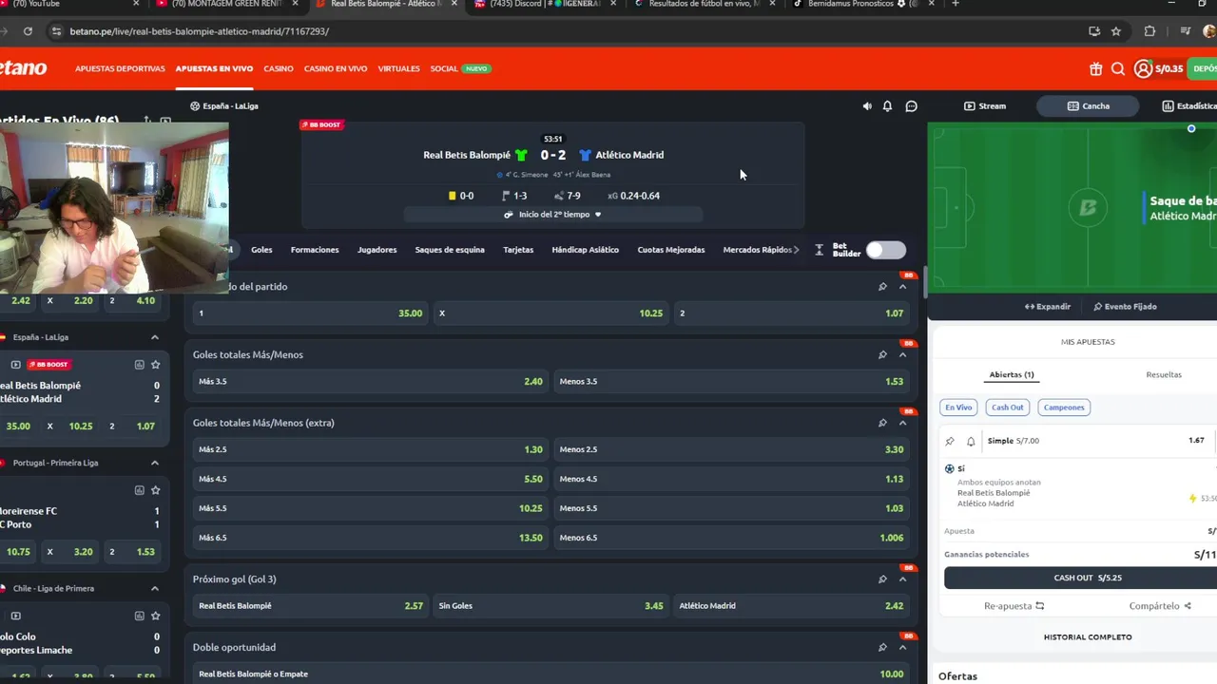Click bell icon on Simple bet slip

[x=971, y=441]
